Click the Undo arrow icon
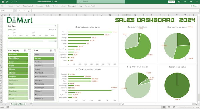The width and height of the screenshot is (200, 109). coord(7,2)
